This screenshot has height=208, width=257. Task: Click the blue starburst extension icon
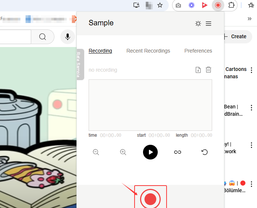point(192,5)
